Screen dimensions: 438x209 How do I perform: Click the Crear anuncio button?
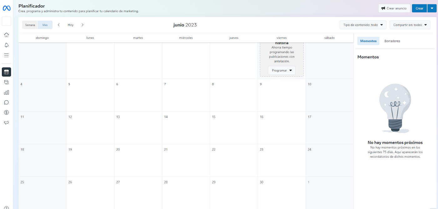pos(394,8)
